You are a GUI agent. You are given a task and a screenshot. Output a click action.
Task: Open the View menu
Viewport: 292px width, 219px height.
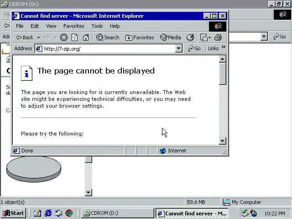click(51, 26)
